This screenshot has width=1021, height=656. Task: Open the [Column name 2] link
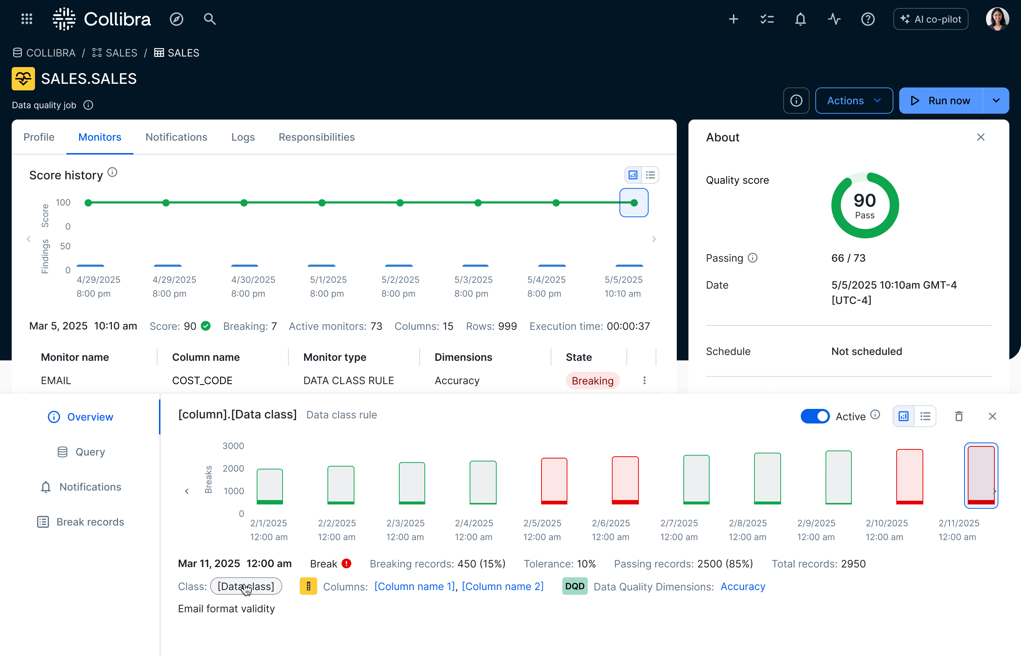click(x=503, y=586)
